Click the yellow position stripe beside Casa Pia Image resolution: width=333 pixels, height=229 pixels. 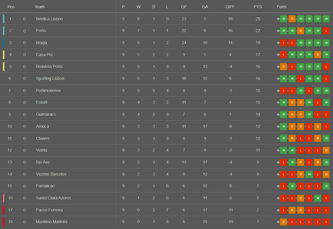pyautogui.click(x=4, y=55)
